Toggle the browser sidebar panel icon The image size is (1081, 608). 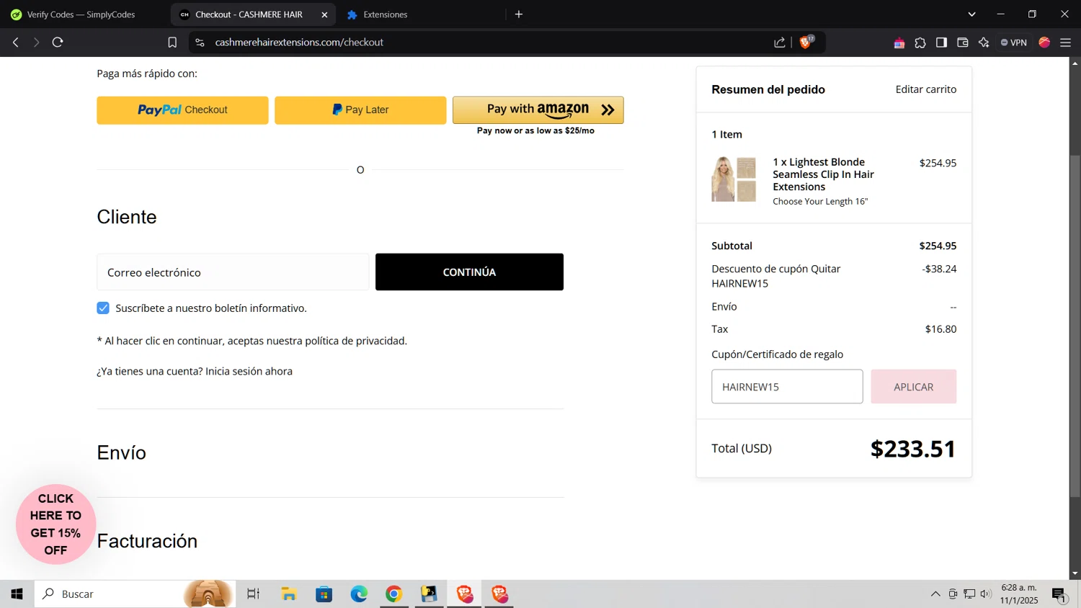pyautogui.click(x=941, y=43)
